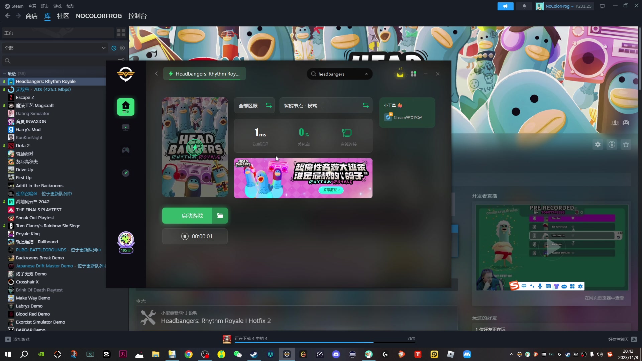This screenshot has width=642, height=361.
Task: Open the user avatar with 195天 badge
Action: (x=126, y=242)
